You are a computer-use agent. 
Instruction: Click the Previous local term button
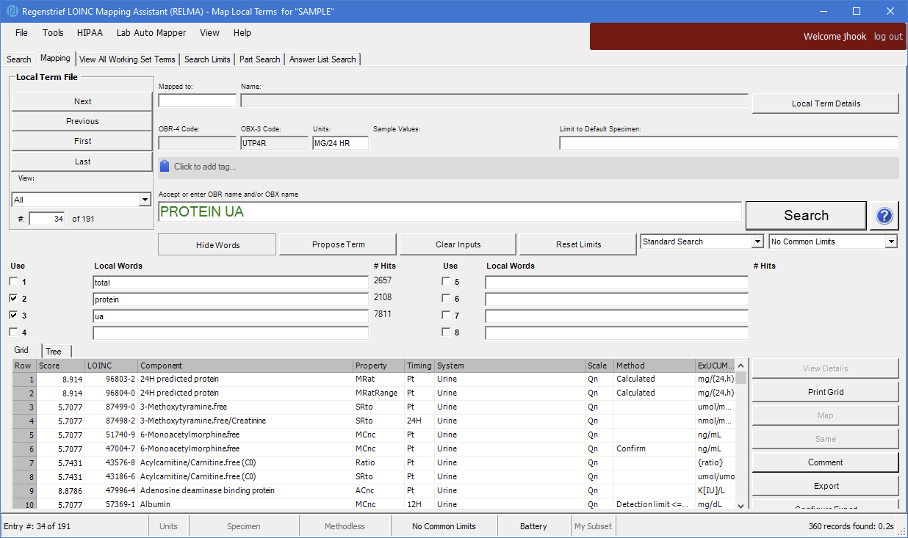point(82,121)
